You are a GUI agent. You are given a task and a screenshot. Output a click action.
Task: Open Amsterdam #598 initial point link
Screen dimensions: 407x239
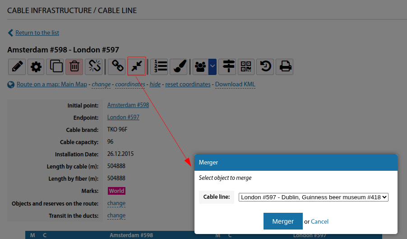(128, 105)
